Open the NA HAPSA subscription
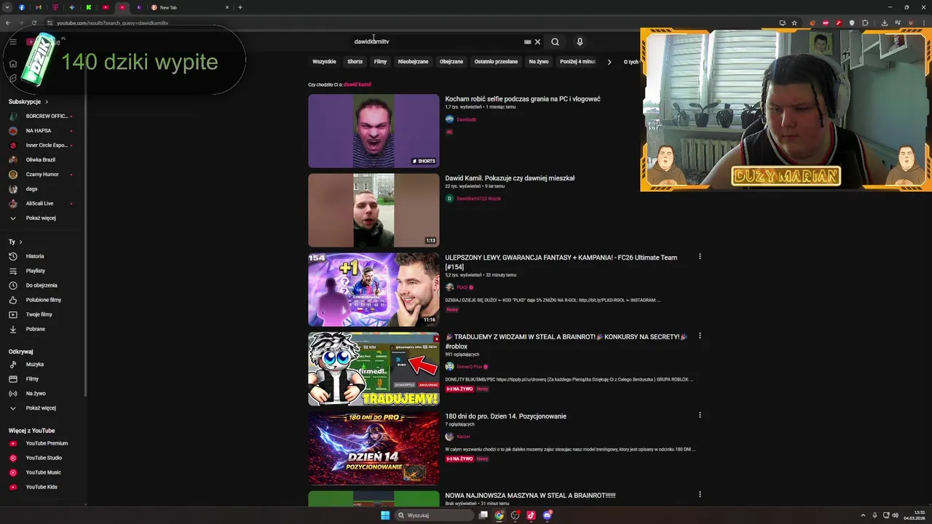Viewport: 932px width, 524px height. click(x=42, y=130)
